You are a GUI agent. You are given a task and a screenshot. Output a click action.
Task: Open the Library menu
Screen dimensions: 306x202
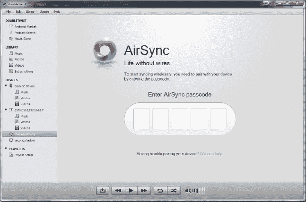tap(30, 11)
